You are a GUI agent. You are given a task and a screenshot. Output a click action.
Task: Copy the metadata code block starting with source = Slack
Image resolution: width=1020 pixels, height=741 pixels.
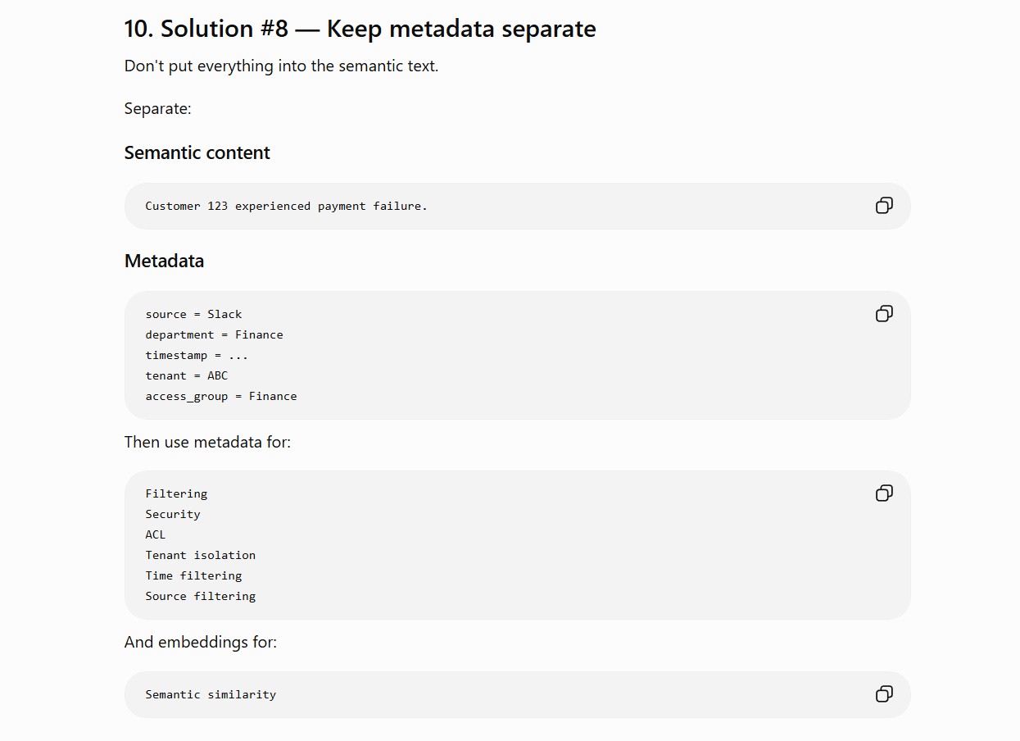(x=884, y=314)
